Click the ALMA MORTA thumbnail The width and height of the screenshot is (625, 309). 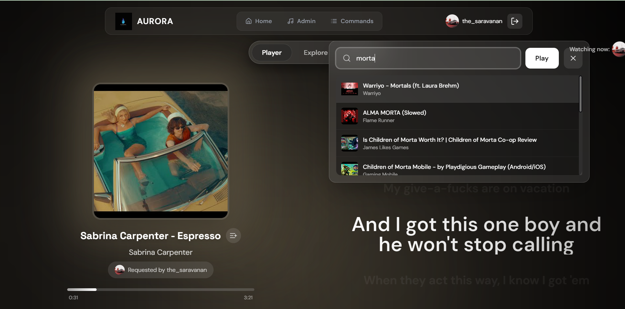click(x=350, y=116)
